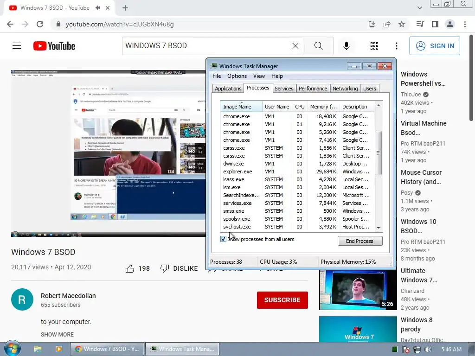
Task: Like the video with the thumbs-up icon
Action: click(x=130, y=268)
